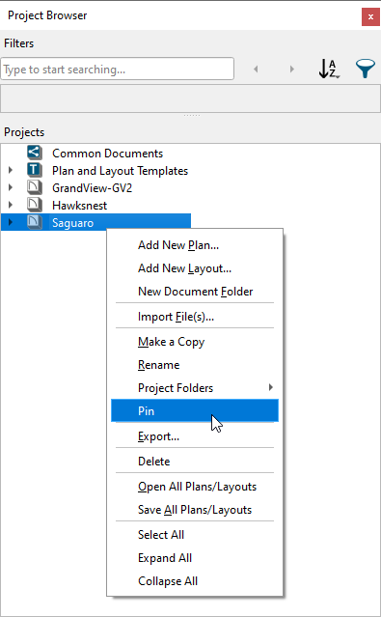Viewport: 381px width, 617px height.
Task: Select Plan and Layout Templates item
Action: (120, 171)
